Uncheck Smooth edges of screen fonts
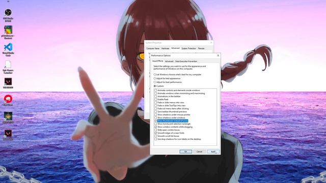The height and width of the screenshot is (183, 326). pos(156,133)
